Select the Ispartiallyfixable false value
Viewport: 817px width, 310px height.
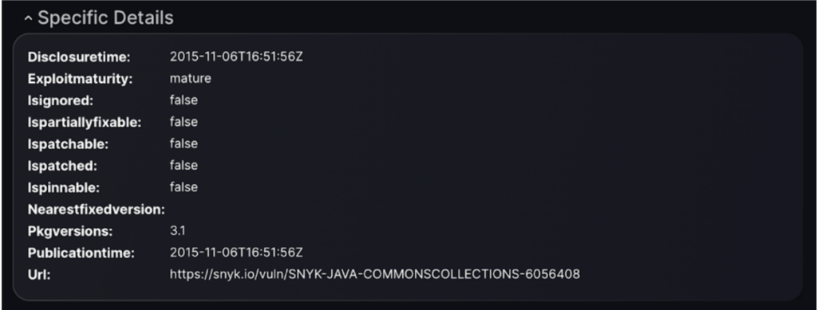184,122
